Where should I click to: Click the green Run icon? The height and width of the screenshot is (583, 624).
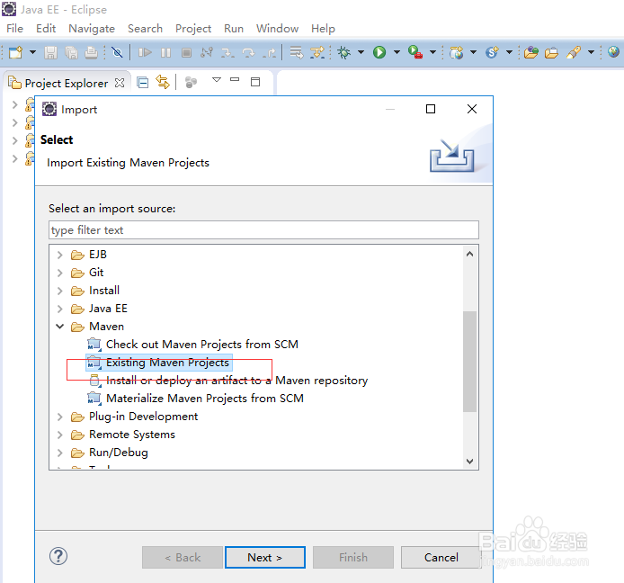379,52
